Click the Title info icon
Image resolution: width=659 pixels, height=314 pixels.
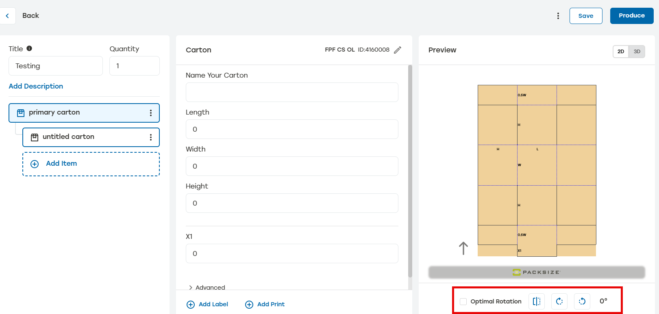[29, 48]
